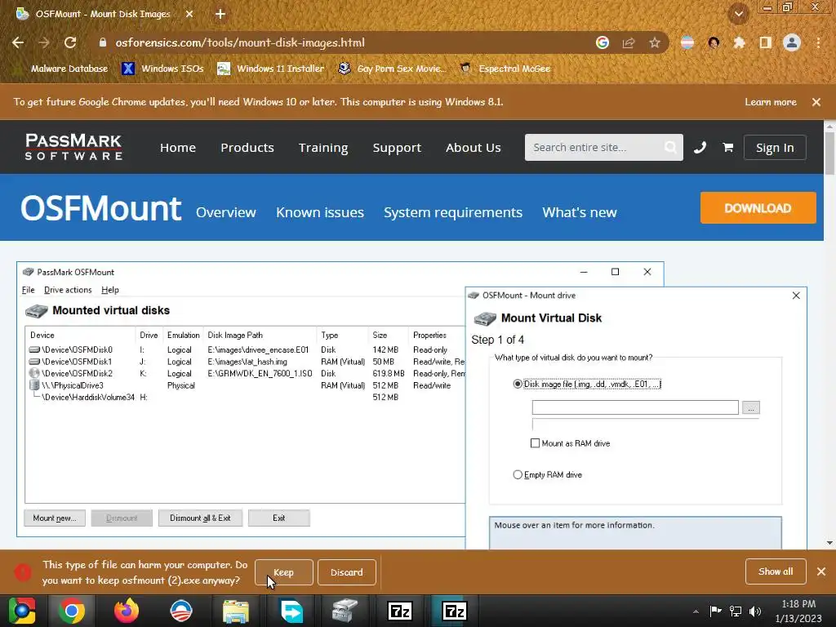Open first taskbar app icon
The image size is (836, 627).
pos(22,611)
